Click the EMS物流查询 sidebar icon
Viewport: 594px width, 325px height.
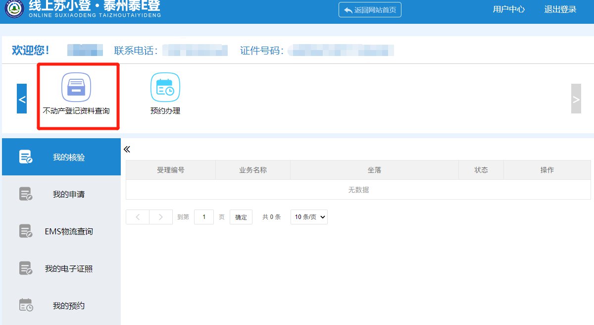[26, 231]
